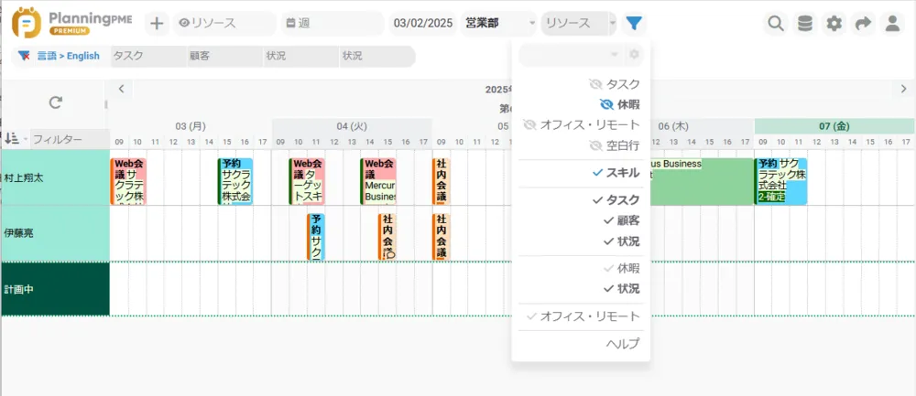Select the 村上翔太 resource row
This screenshot has height=396, width=916.
pos(56,177)
